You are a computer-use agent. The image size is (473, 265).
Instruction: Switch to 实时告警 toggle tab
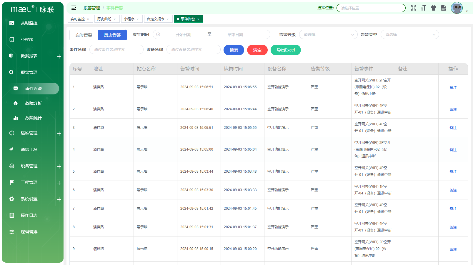coord(84,35)
